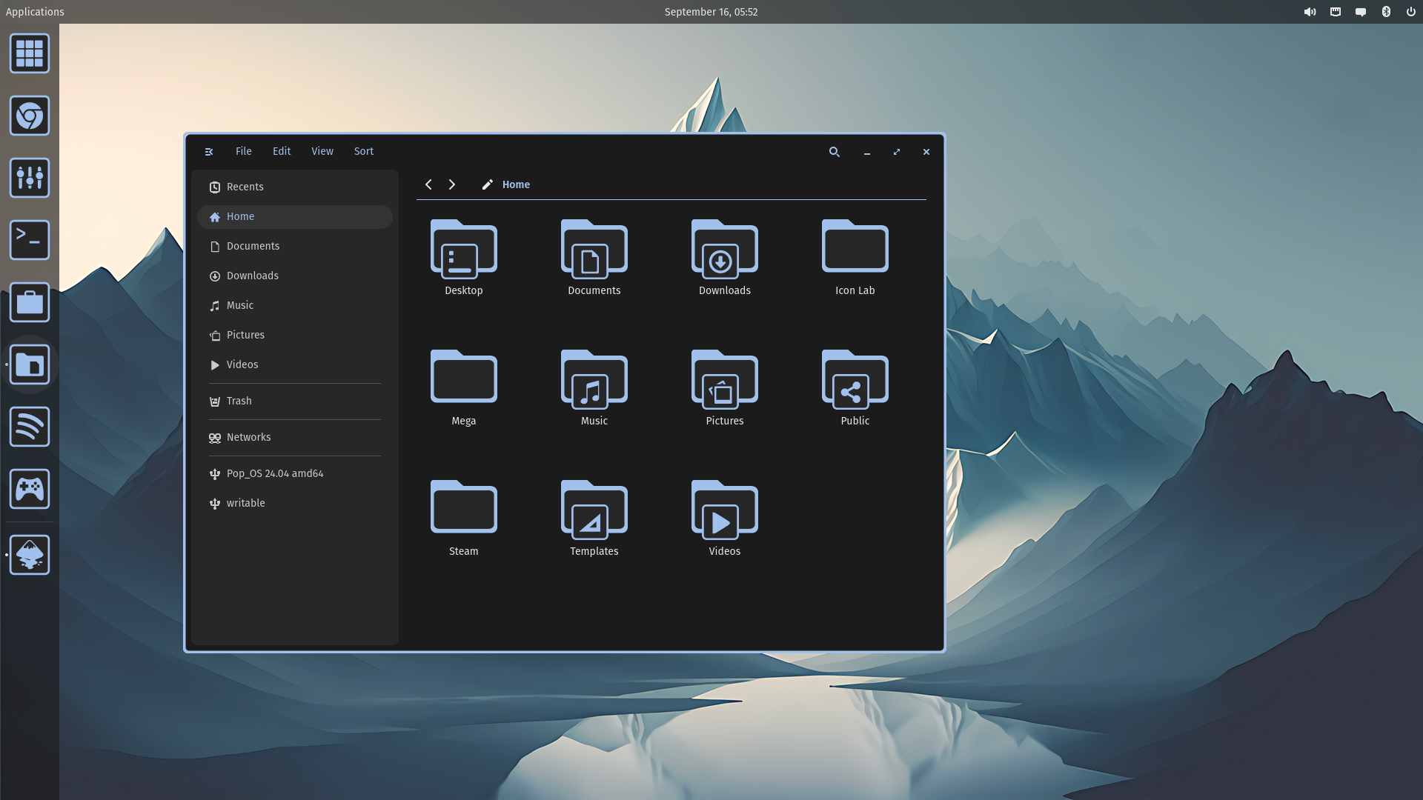Viewport: 1423px width, 800px height.
Task: Select the Icon Lab folder
Action: [855, 247]
